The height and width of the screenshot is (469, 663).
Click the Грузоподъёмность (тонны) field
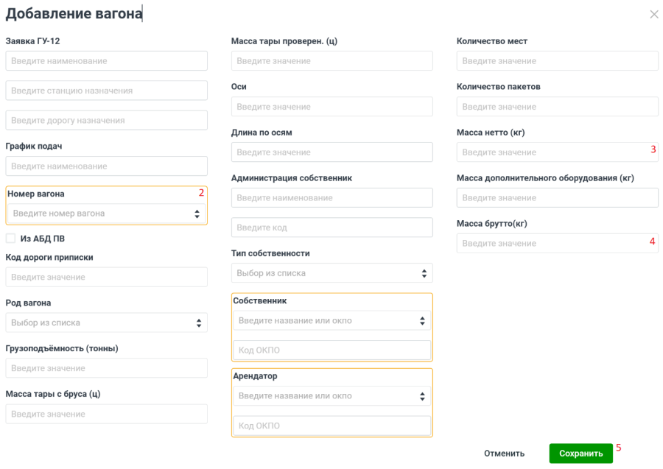pos(107,368)
